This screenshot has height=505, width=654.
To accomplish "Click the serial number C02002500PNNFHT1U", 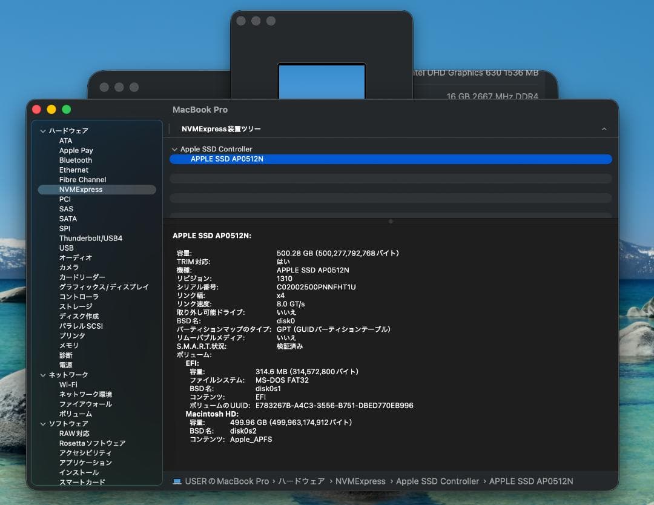I will tap(316, 288).
